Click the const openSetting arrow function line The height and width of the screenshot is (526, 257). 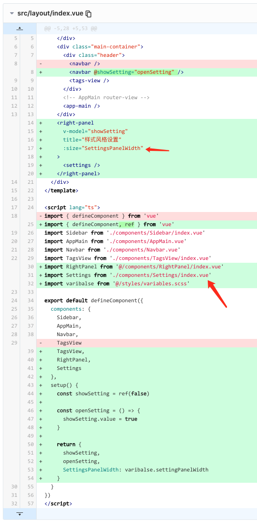pos(147,410)
